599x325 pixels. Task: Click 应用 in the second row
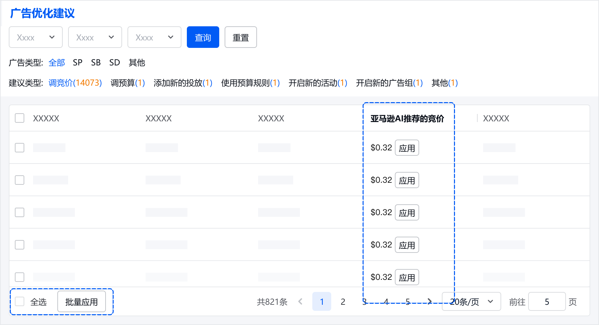[x=407, y=180]
